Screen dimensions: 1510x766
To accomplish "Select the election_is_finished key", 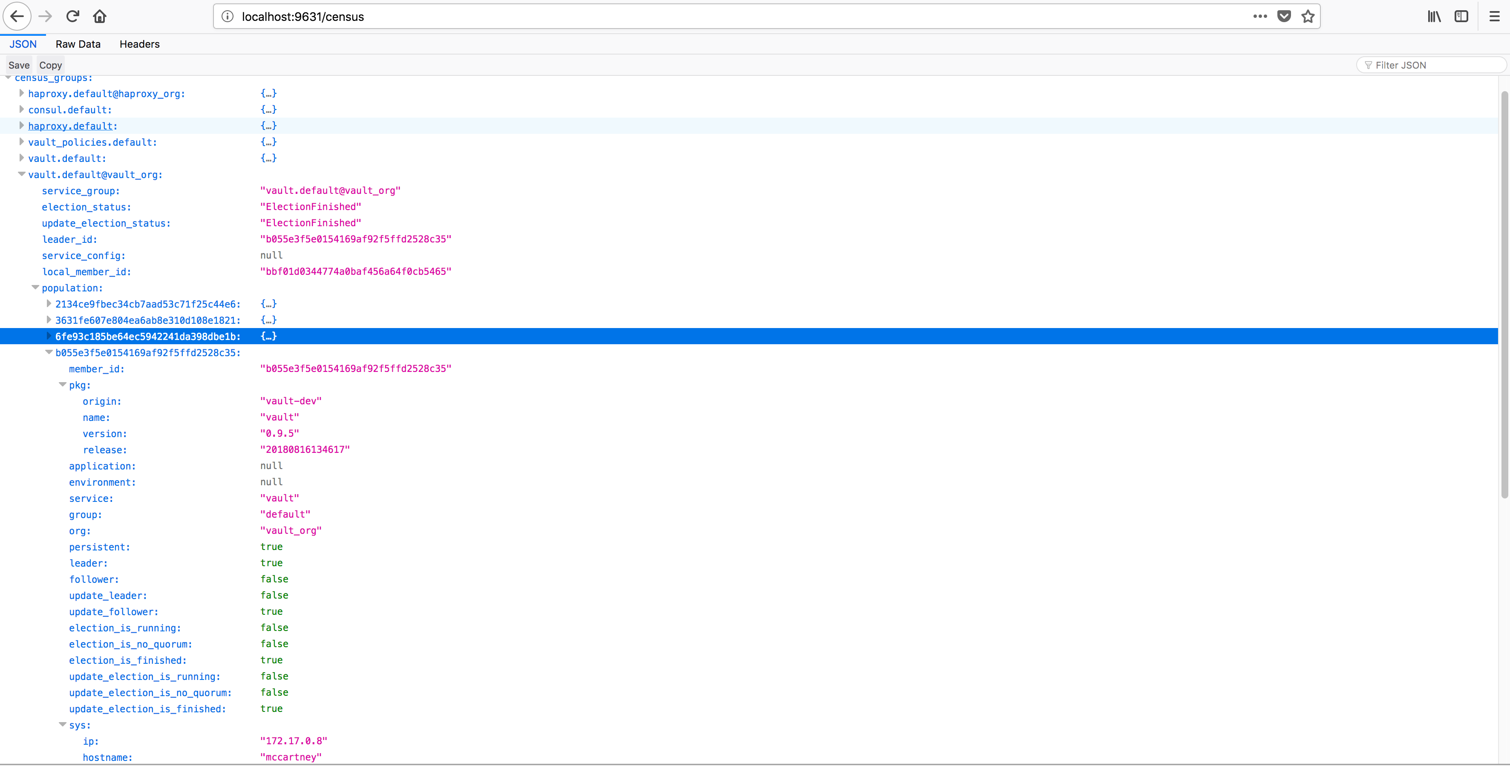I will point(128,660).
